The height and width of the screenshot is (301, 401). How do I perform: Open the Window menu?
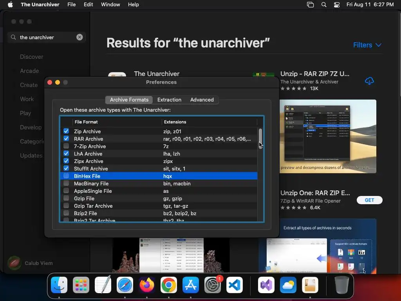(110, 4)
